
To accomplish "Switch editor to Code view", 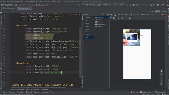I will pos(152,11).
